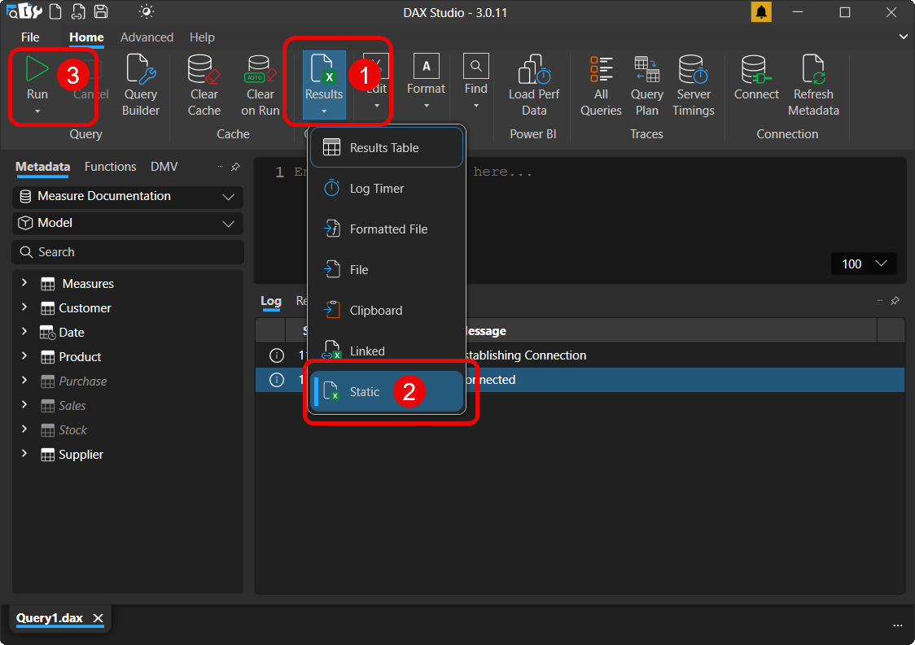The height and width of the screenshot is (645, 915).
Task: Pin the Metadata panel
Action: coord(235,167)
